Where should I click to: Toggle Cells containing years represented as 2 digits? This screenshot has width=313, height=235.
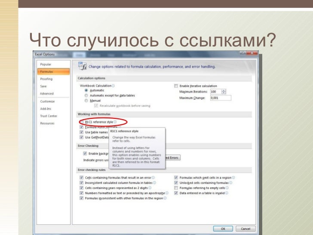(x=81, y=188)
